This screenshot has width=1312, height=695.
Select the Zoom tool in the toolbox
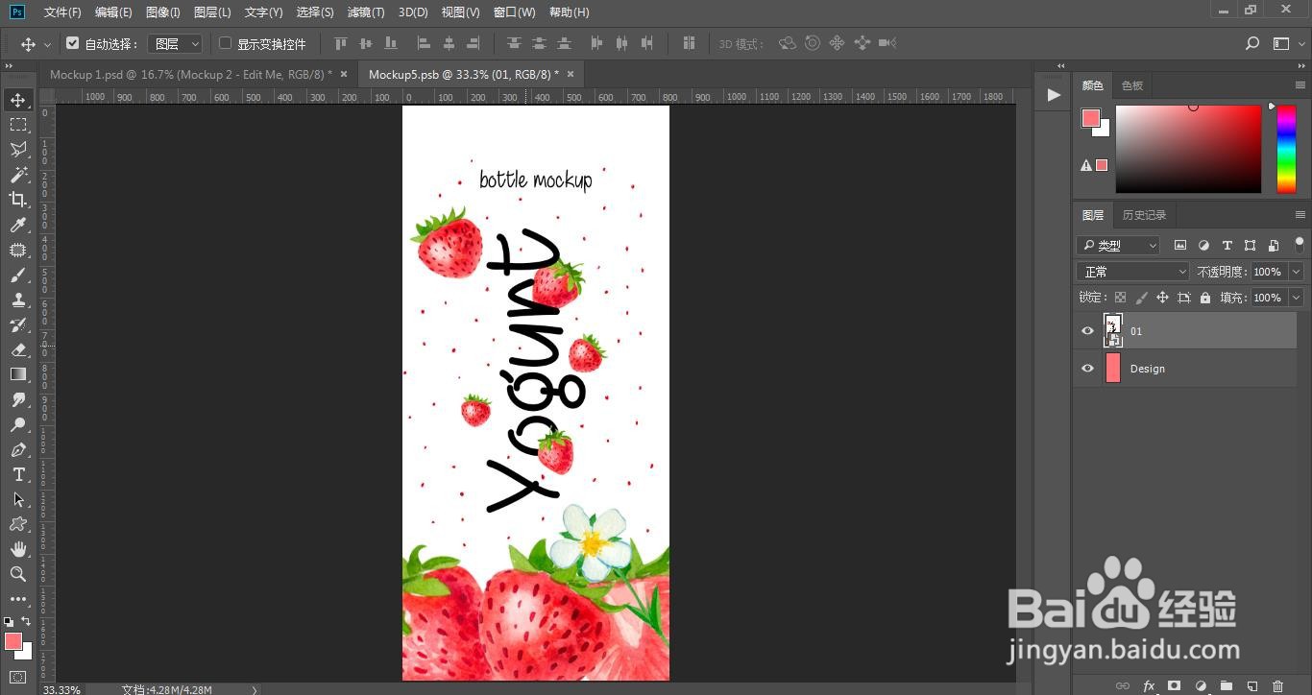point(18,574)
